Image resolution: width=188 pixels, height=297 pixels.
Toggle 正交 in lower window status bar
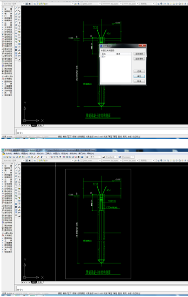[x=69, y=293]
